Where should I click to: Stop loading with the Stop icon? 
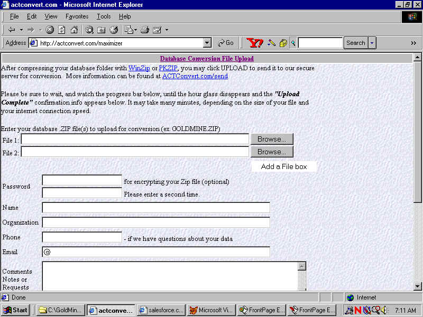click(50, 30)
